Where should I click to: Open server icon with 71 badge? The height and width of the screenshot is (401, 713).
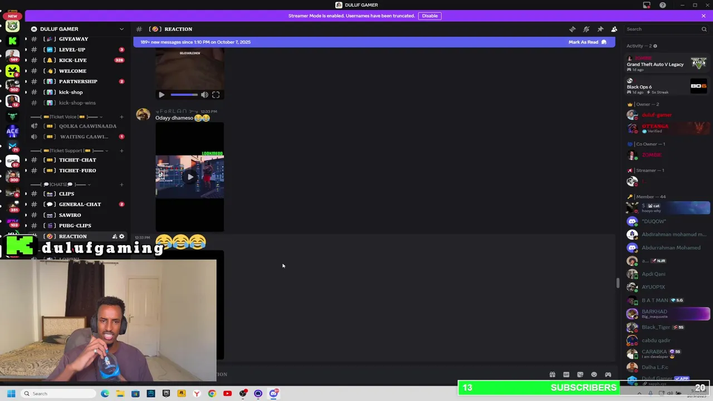pyautogui.click(x=12, y=146)
